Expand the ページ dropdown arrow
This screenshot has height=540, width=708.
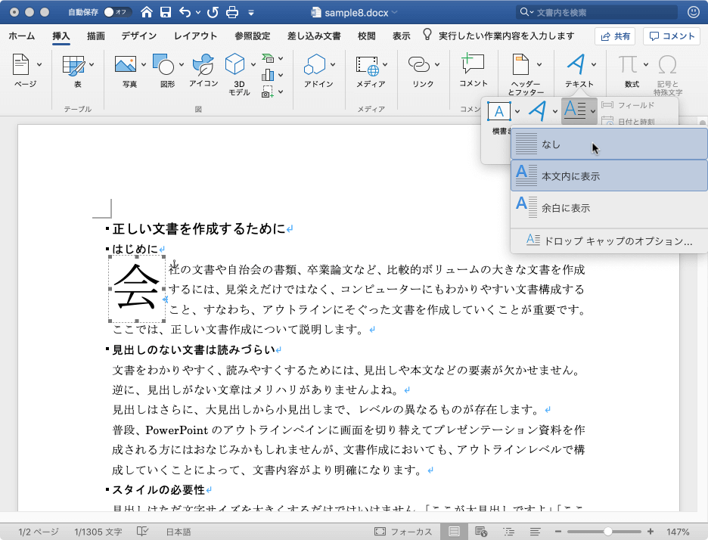[x=39, y=64]
